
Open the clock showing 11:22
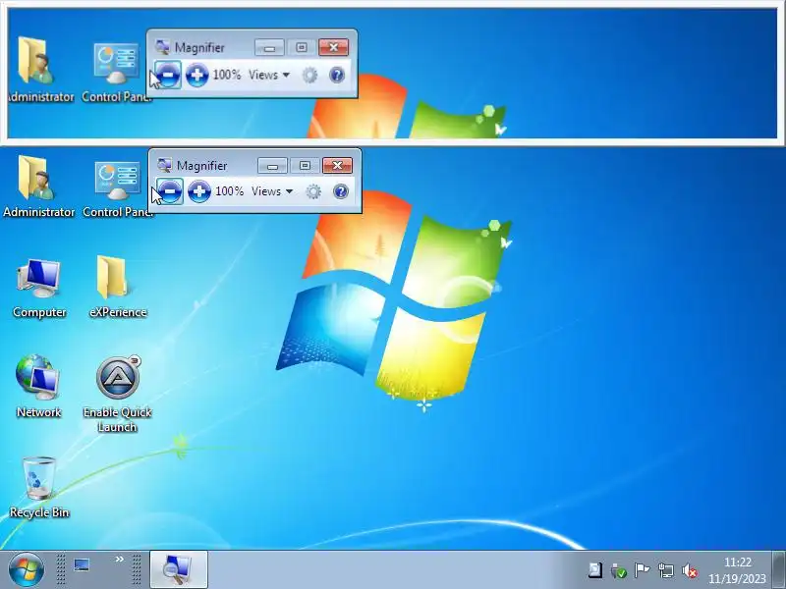[x=738, y=570]
